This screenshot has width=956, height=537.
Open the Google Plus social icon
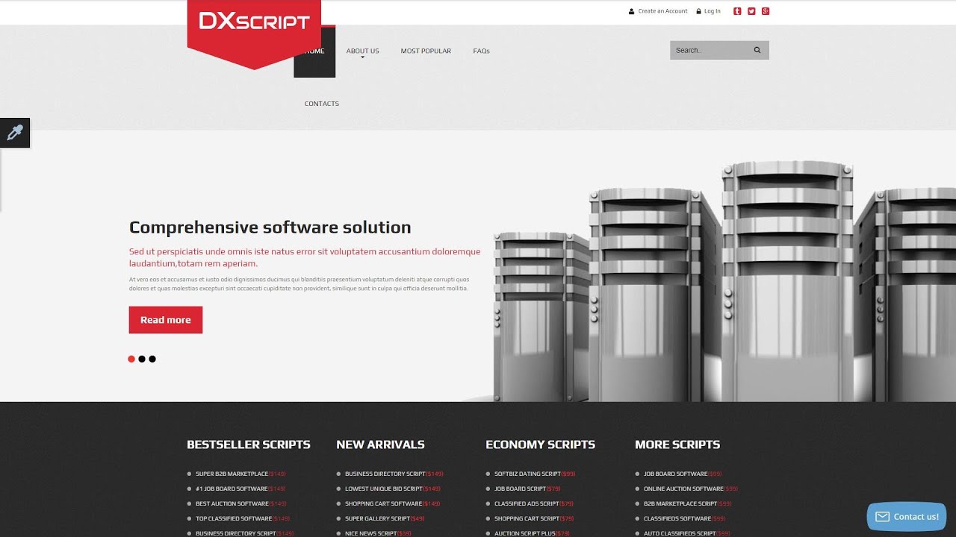point(766,11)
